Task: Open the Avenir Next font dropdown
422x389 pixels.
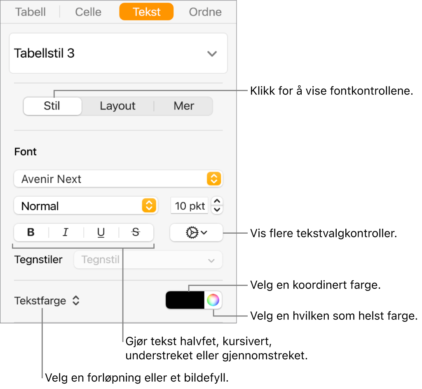Action: tap(118, 179)
